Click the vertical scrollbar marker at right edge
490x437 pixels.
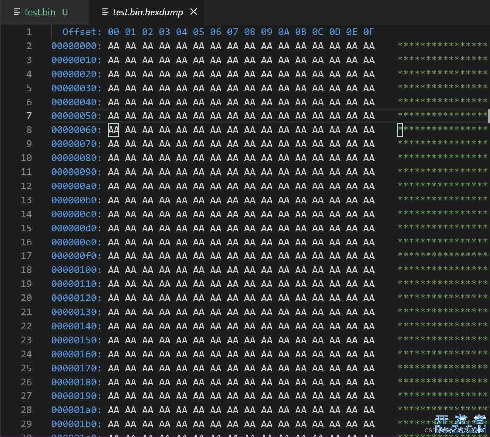[x=488, y=116]
